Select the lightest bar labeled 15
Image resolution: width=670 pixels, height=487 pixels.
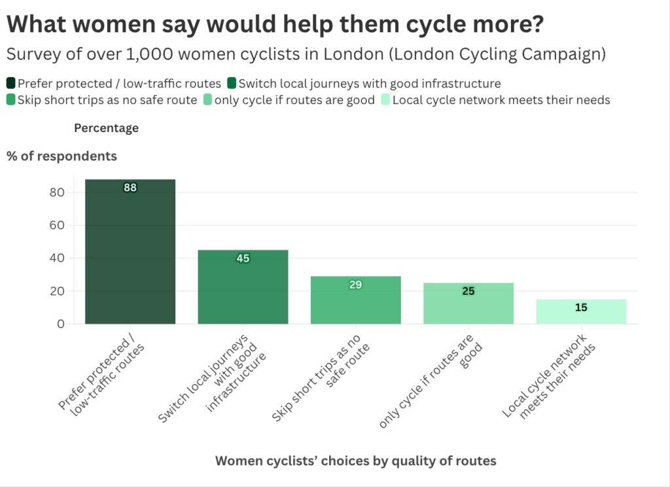tap(581, 311)
